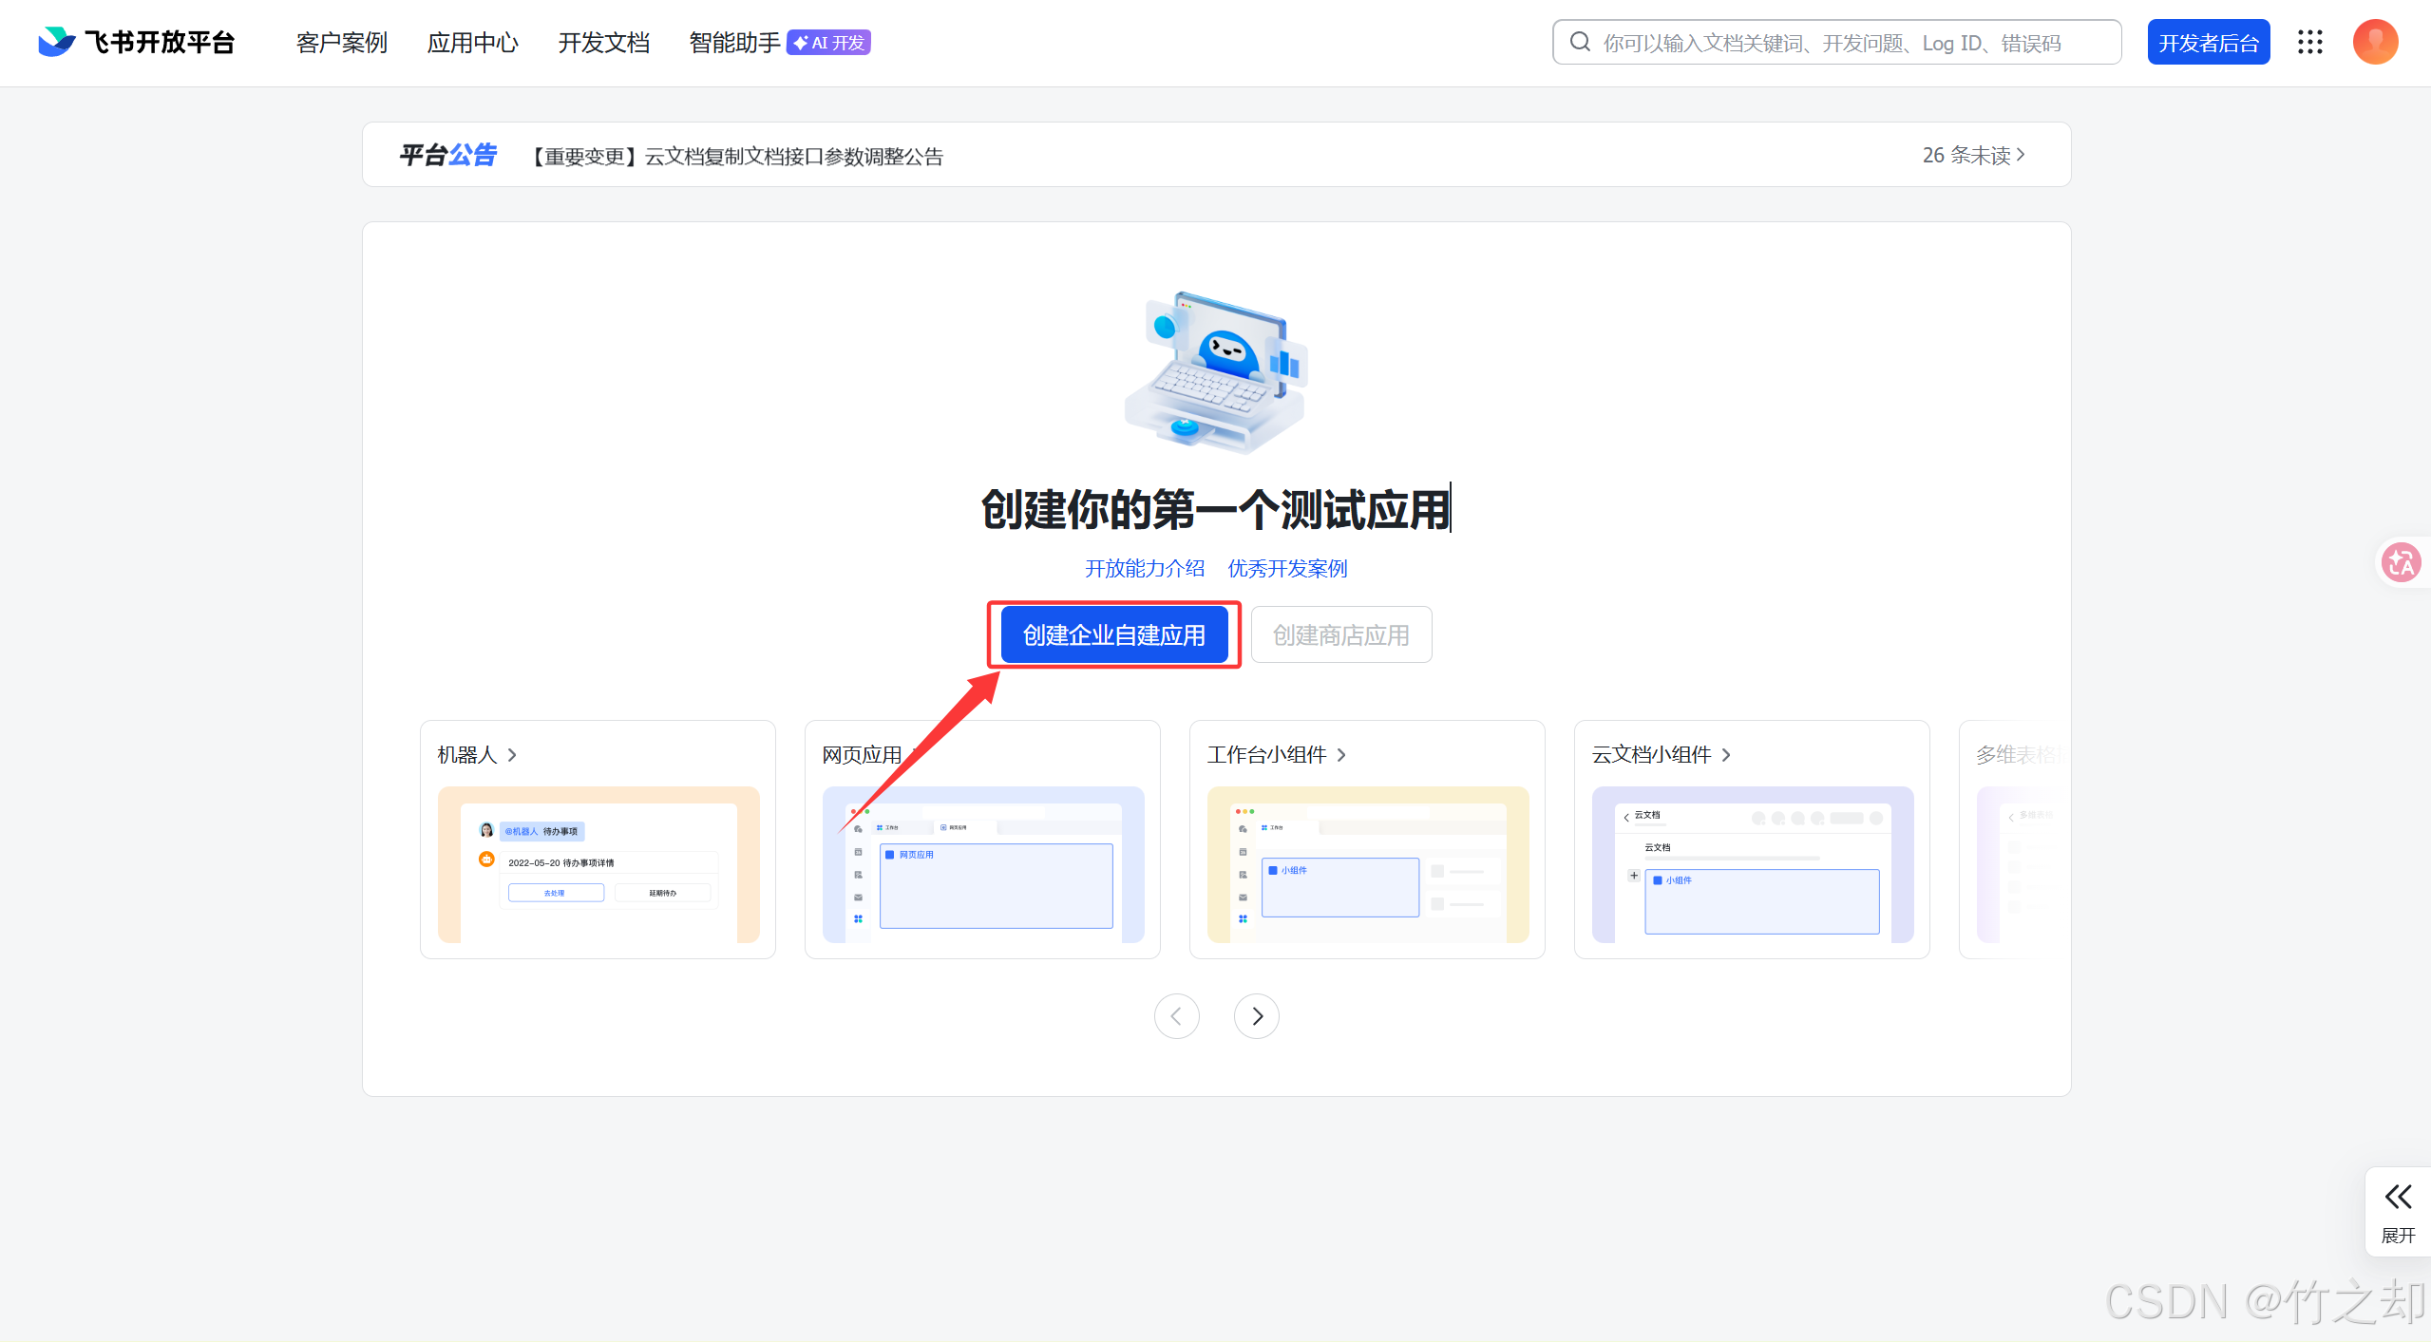Click the AI 开发 badge
Image resolution: width=2431 pixels, height=1342 pixels.
coord(828,43)
